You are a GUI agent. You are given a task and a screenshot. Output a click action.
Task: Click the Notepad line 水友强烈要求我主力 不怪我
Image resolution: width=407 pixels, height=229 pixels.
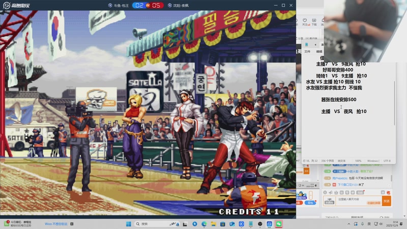[x=334, y=88]
